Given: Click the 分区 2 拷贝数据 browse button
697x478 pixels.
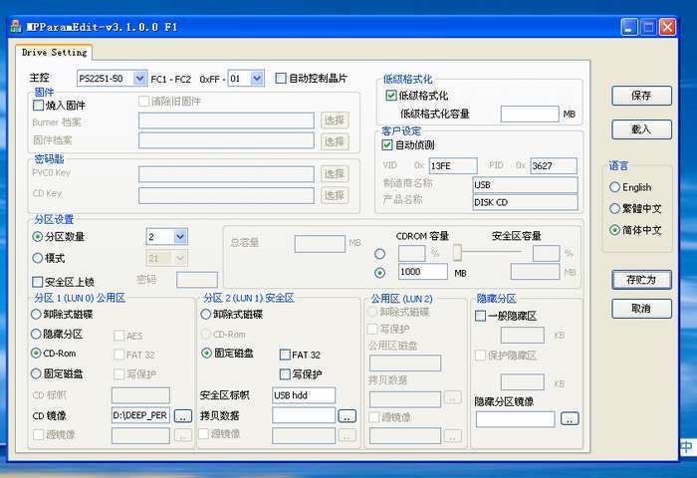Looking at the screenshot, I should click(348, 415).
